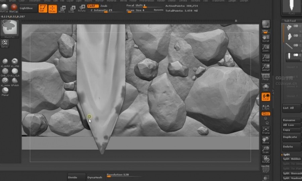
Task: Select the red MatCap material sphere
Action: point(14,8)
